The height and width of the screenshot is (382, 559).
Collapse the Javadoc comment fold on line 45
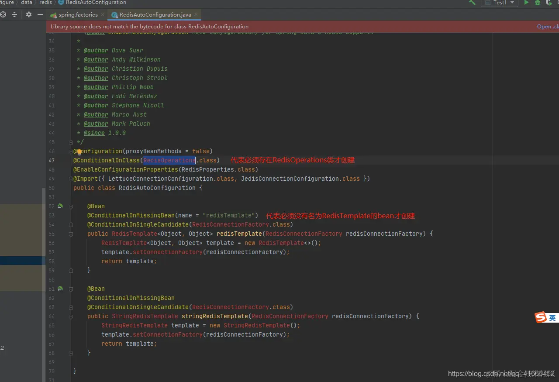pyautogui.click(x=71, y=142)
